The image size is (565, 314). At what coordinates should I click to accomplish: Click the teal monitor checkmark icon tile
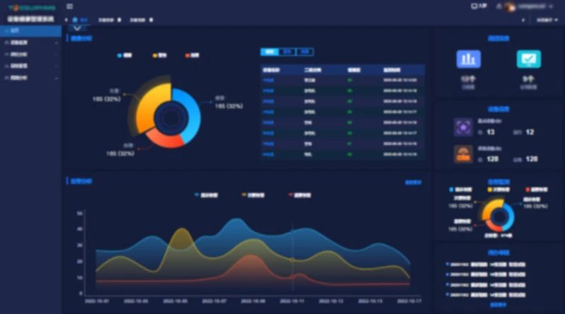tap(528, 59)
